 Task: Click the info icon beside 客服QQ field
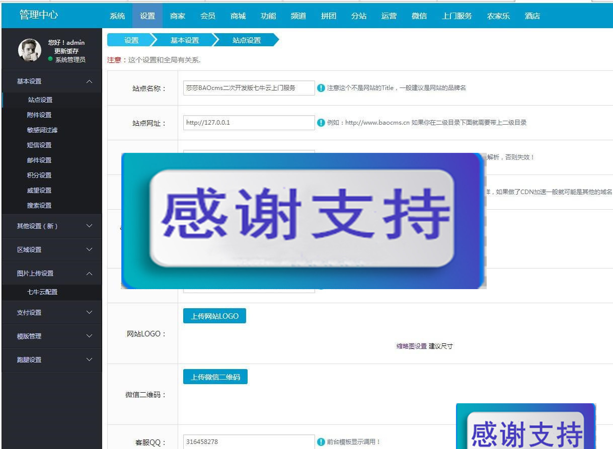(321, 442)
